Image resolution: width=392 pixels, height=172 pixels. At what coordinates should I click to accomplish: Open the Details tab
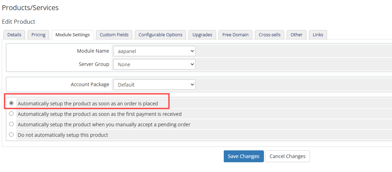point(14,35)
